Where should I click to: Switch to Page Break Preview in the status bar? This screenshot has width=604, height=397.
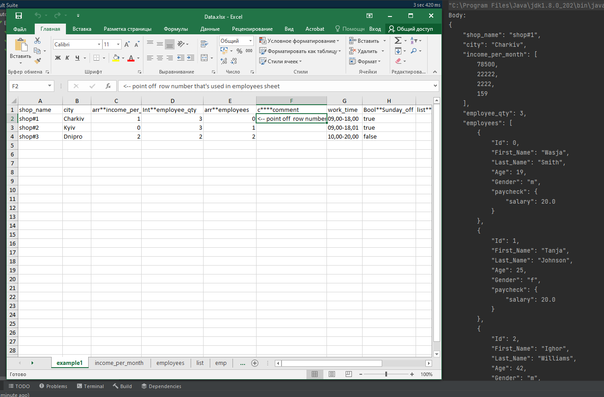[x=348, y=374]
